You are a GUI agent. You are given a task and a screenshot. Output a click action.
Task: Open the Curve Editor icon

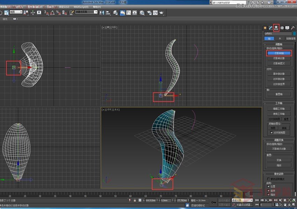pyautogui.click(x=129, y=13)
